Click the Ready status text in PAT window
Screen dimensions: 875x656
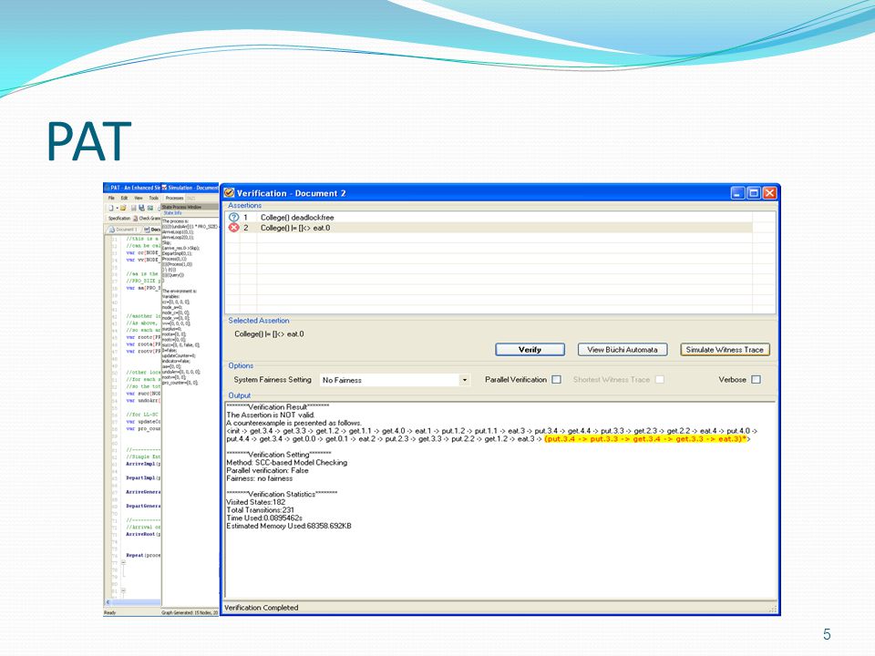pos(110,612)
